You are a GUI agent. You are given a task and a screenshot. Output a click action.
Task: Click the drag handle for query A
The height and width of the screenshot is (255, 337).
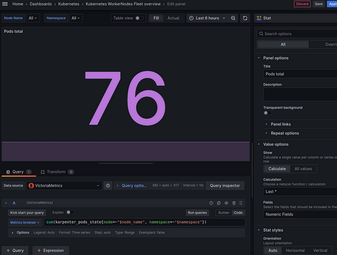coord(241,203)
